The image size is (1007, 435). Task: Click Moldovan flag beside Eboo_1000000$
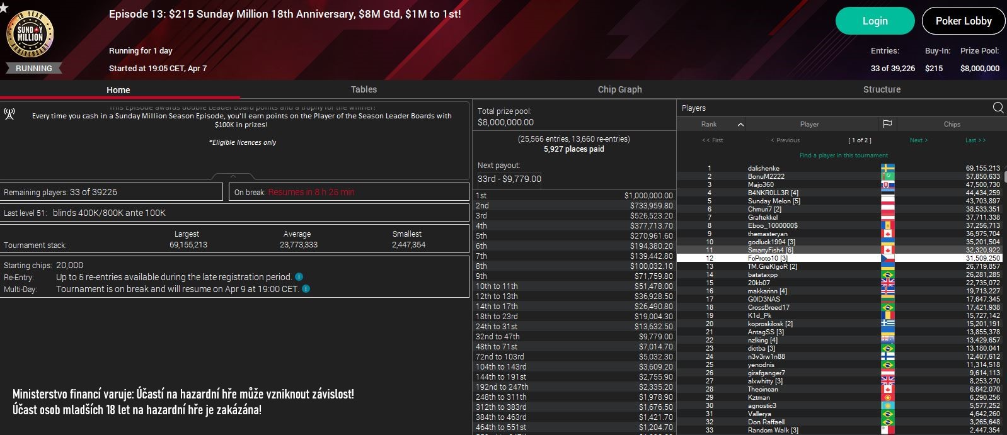tap(887, 225)
